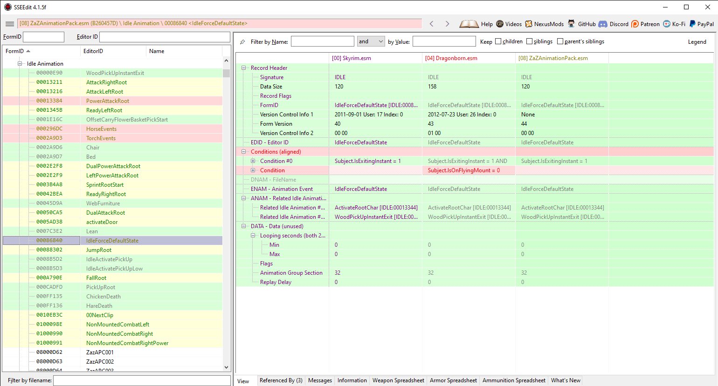Select the ZazAPC001 record
Screen dimensions: 718x386
point(112,352)
